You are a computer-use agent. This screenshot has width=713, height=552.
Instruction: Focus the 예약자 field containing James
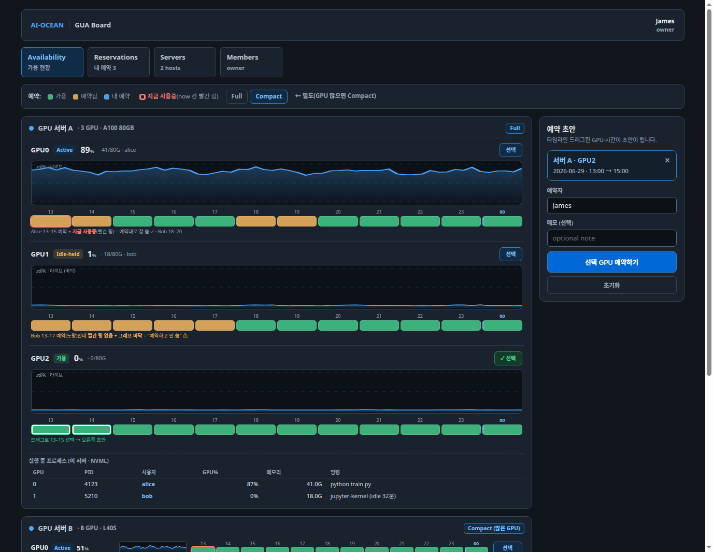pos(612,205)
